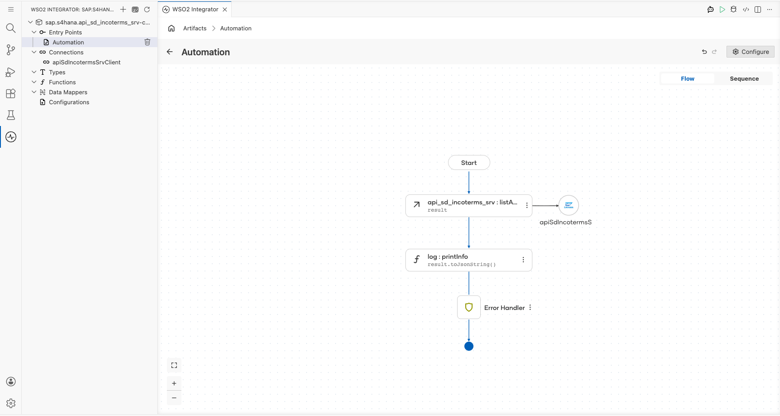This screenshot has height=416, width=780.
Task: Select the WSO2 Integrator editor tab
Action: click(x=195, y=9)
